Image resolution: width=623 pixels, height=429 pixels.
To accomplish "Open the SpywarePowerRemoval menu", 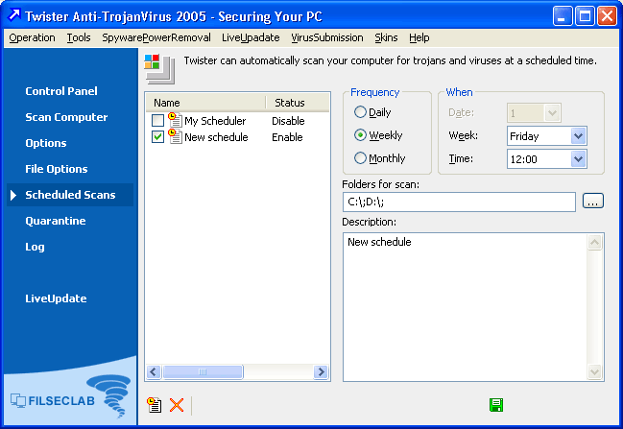I will click(156, 37).
